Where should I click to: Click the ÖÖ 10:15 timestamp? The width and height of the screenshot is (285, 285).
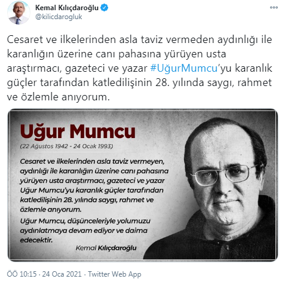click(x=22, y=274)
